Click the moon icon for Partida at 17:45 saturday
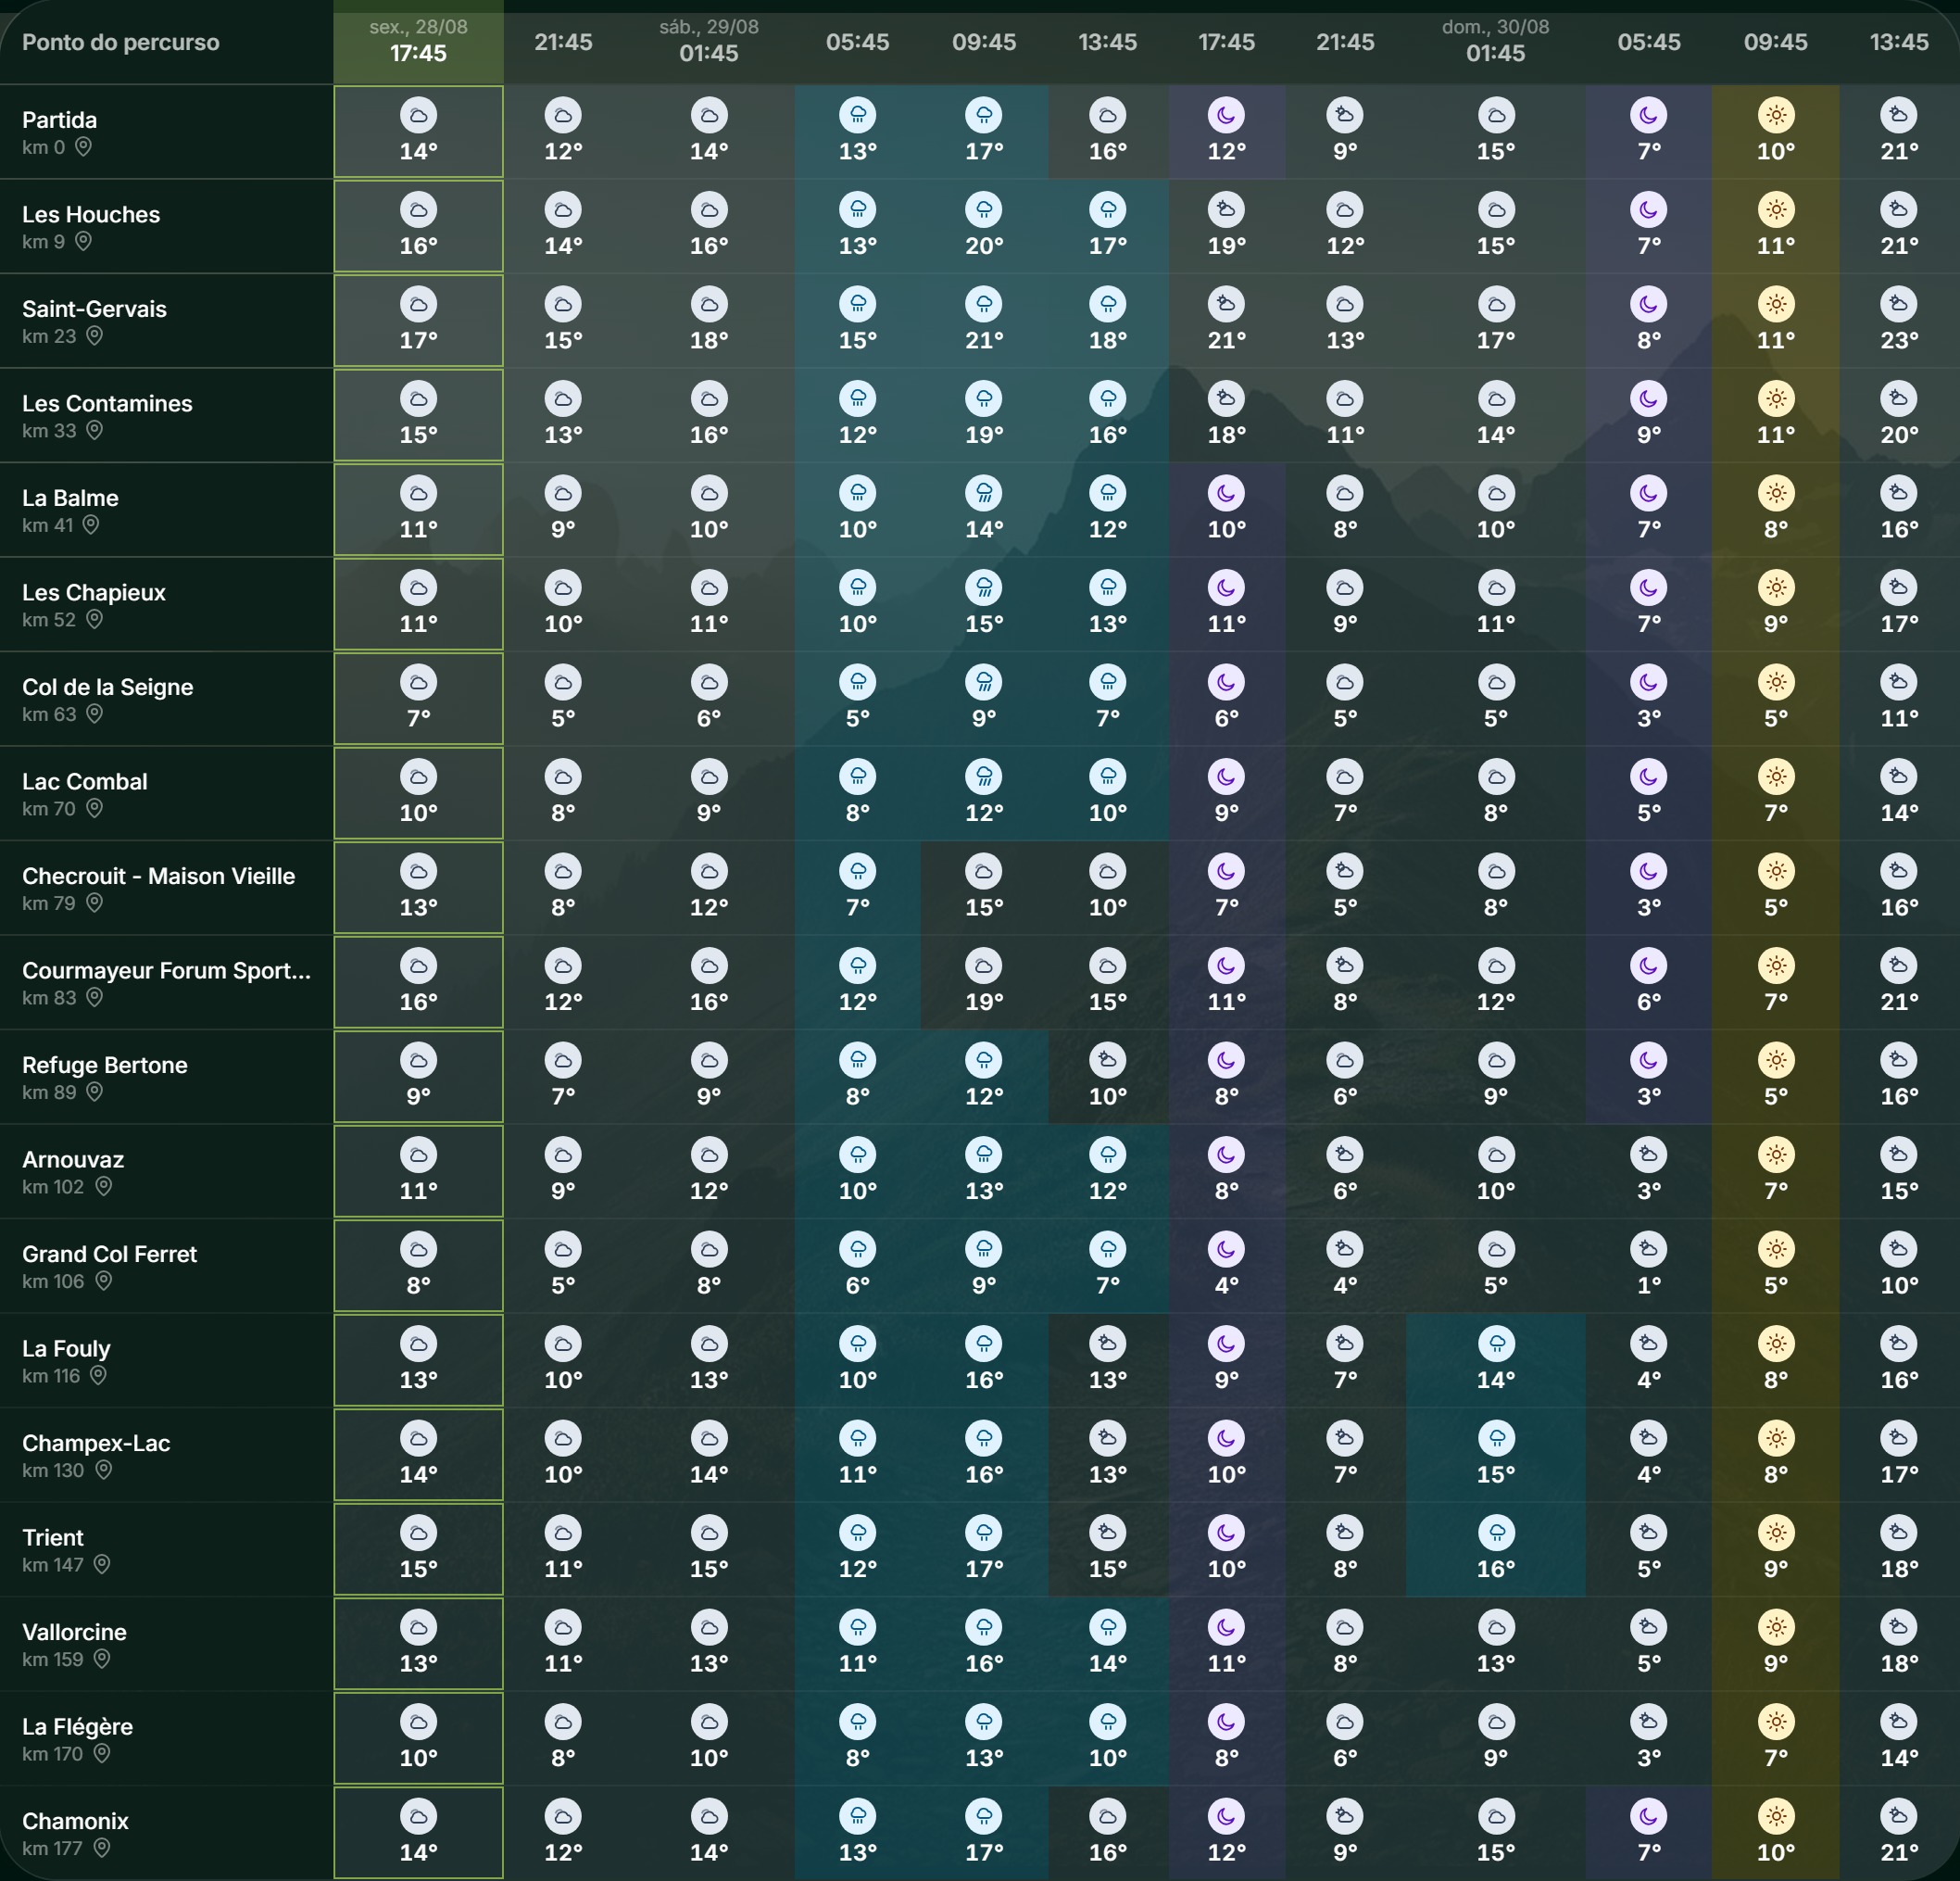The image size is (1960, 1881). coord(1226,115)
